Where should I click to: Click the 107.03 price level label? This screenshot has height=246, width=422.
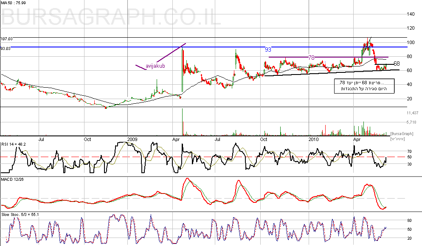point(6,39)
